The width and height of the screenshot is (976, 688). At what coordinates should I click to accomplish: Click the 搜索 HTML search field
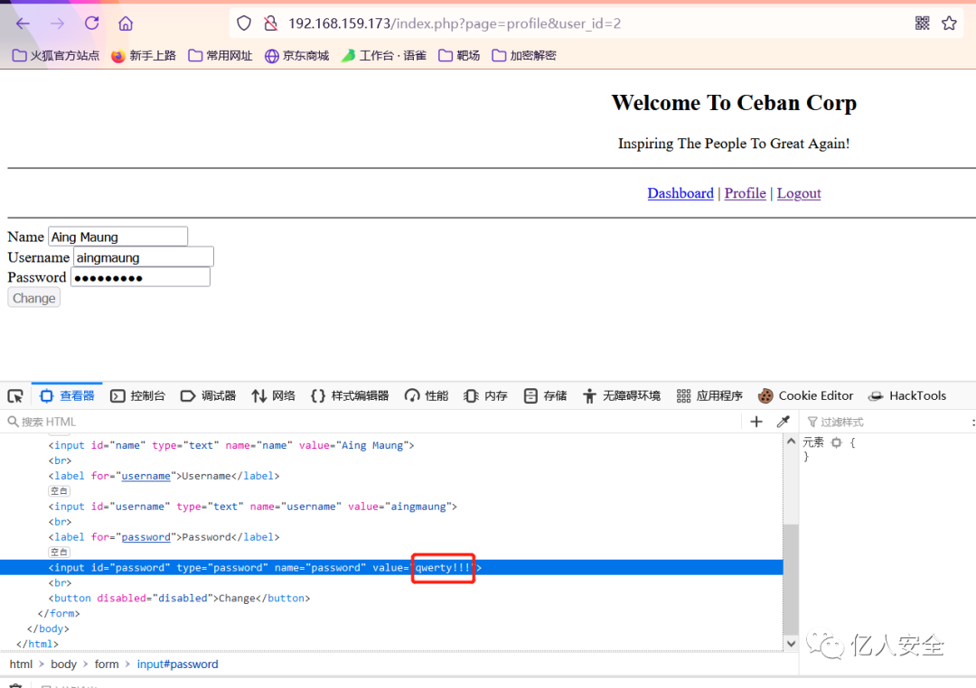click(x=373, y=423)
